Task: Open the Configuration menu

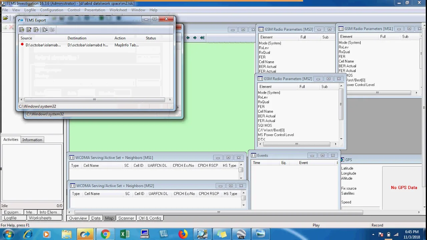Action: (x=51, y=10)
